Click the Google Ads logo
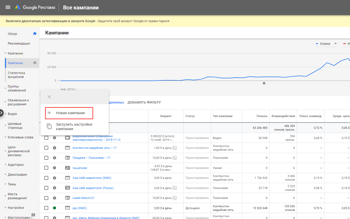This screenshot has height=219, width=350. point(18,7)
